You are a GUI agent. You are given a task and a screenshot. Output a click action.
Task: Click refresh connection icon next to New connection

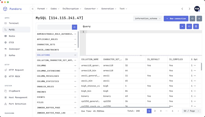[192, 19]
